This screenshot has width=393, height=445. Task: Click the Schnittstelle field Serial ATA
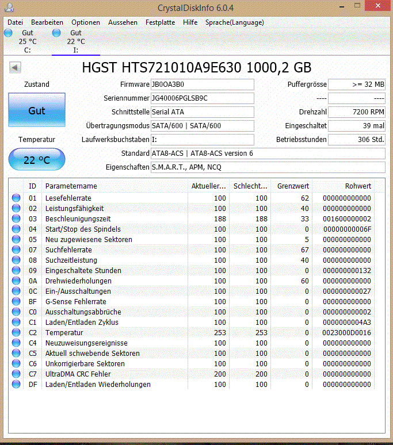(x=202, y=112)
